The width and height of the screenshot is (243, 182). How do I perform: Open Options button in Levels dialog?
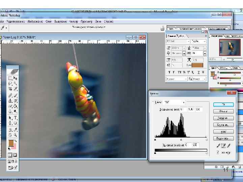223,139
